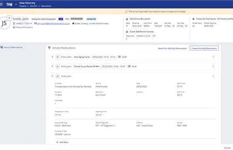
Task: Click the phone number link
Action: [23, 23]
